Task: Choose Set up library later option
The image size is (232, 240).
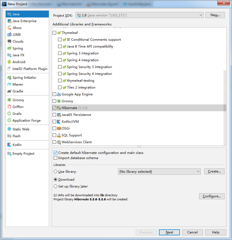Action: tap(55, 186)
